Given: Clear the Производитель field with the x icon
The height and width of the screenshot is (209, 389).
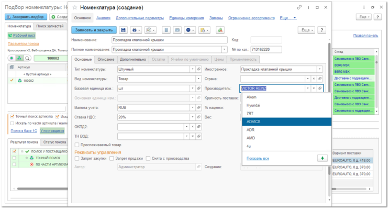Looking at the screenshot, I should (314, 89).
